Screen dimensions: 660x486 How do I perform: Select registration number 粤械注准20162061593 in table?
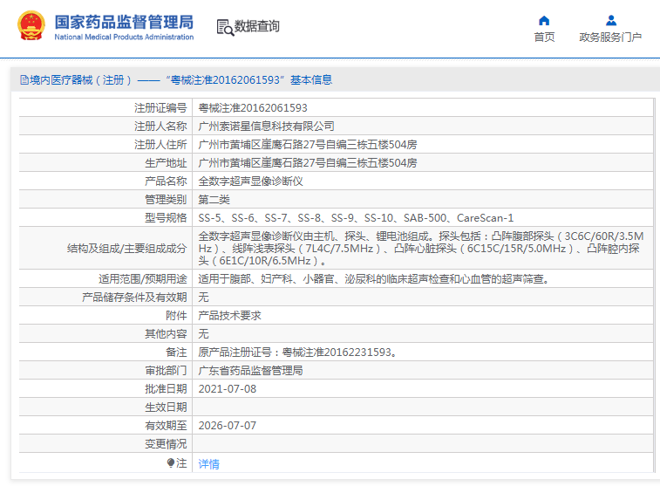pos(253,108)
